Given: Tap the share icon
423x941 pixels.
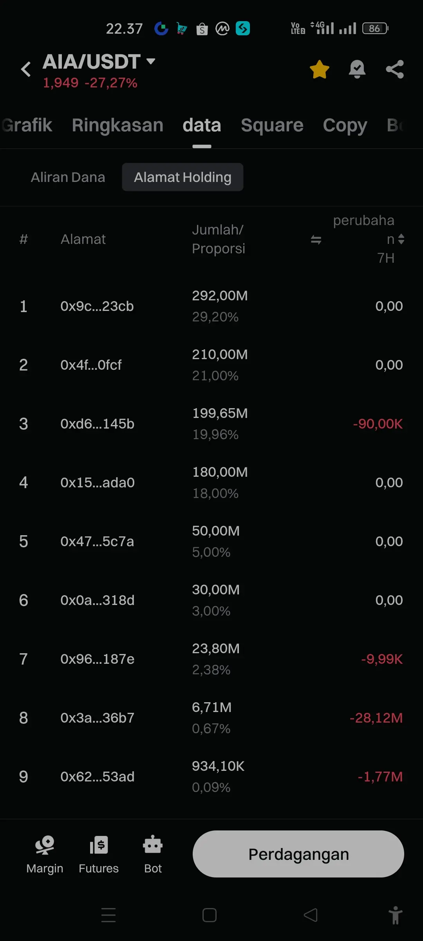Looking at the screenshot, I should pos(395,69).
